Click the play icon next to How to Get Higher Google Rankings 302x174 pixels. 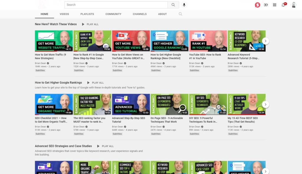[88, 83]
